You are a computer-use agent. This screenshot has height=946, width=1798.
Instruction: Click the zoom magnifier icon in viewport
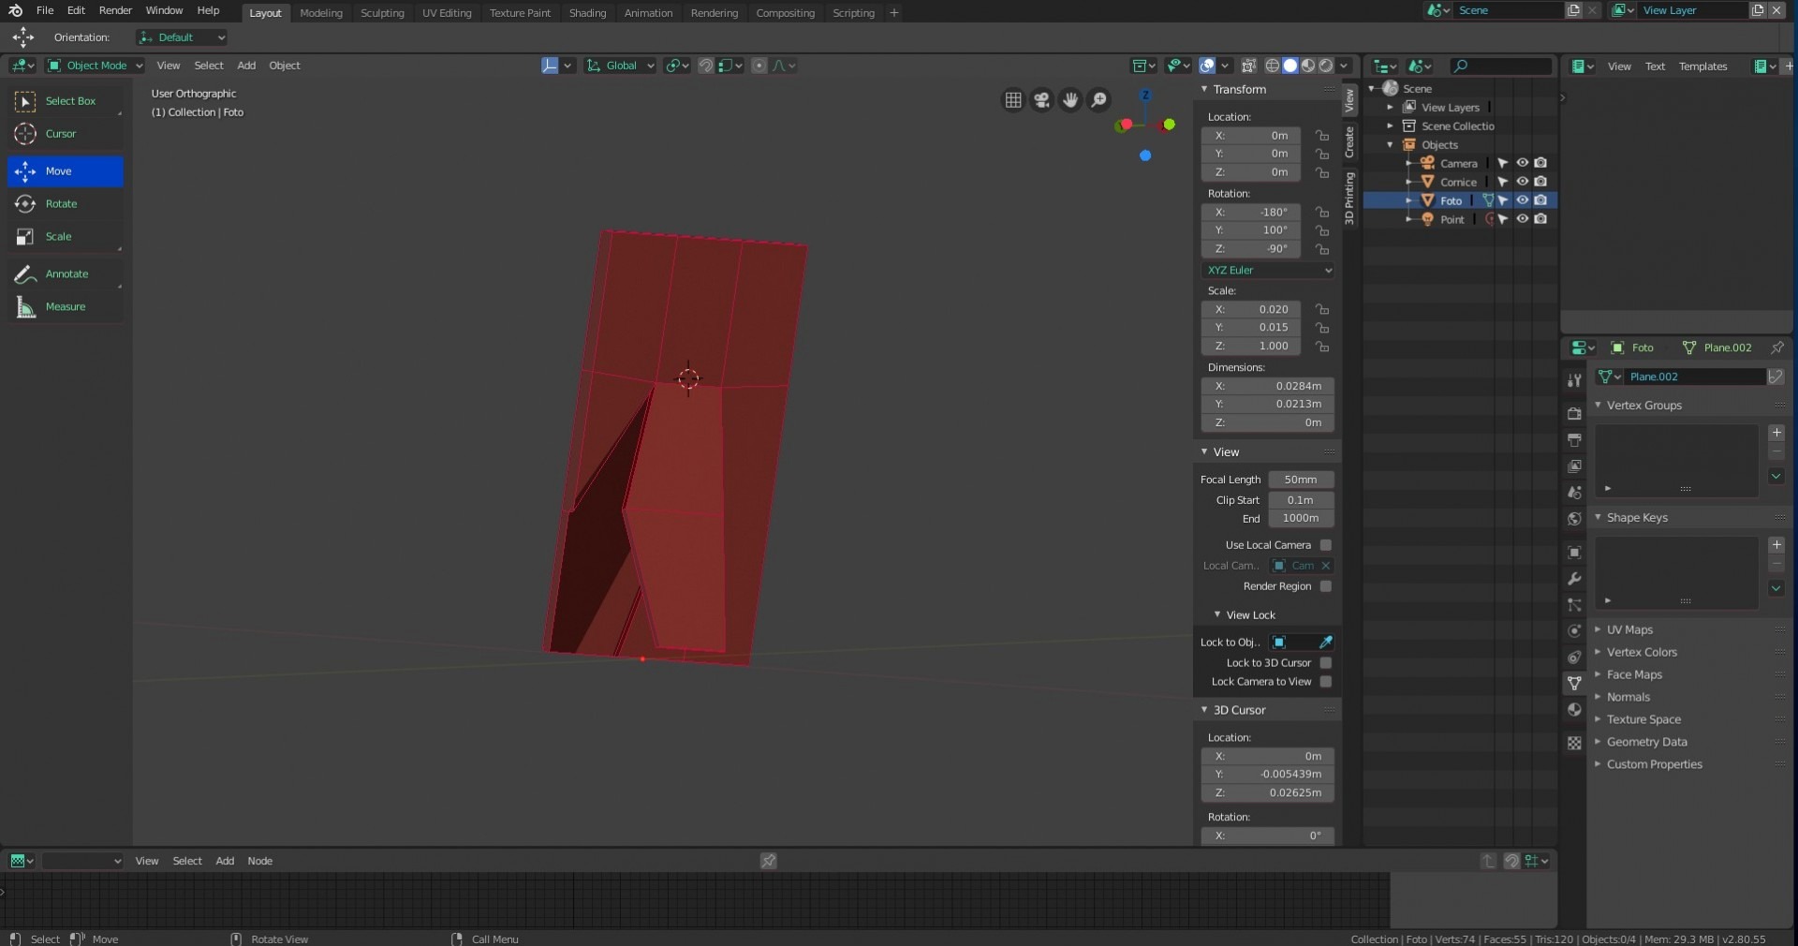(1099, 100)
